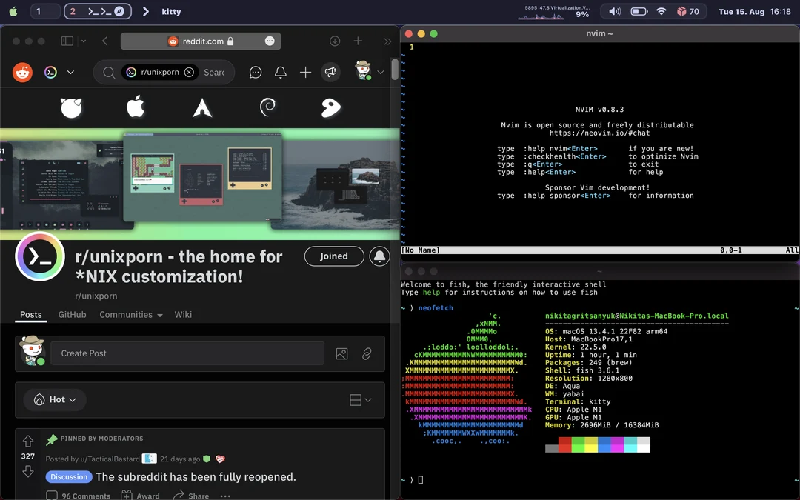Open the Arch Linux bookmark

(x=201, y=107)
